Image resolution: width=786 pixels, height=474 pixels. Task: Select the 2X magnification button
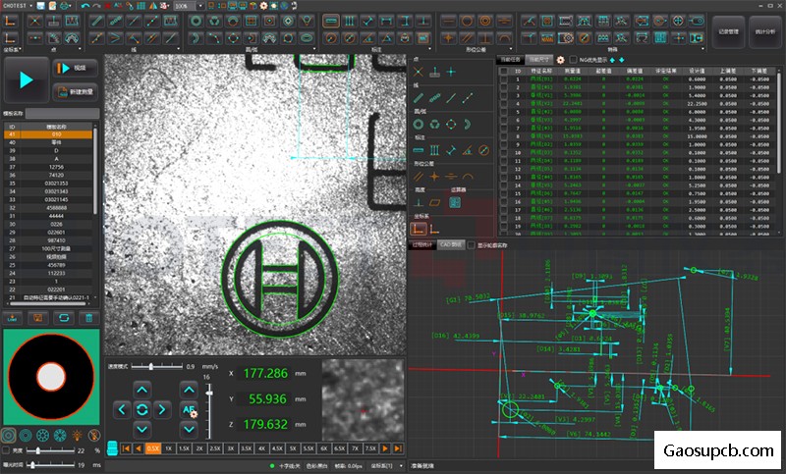click(x=199, y=448)
